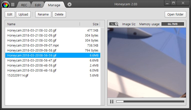The height and width of the screenshot is (110, 191).
Task: Click the Edit button in toolbar
Action: pos(10,14)
